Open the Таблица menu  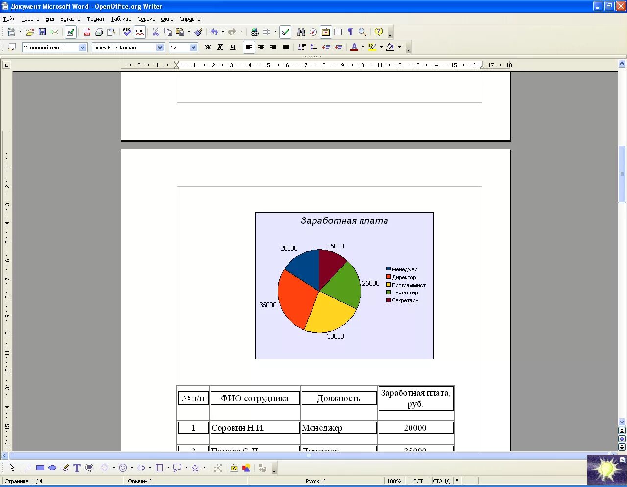click(x=121, y=19)
